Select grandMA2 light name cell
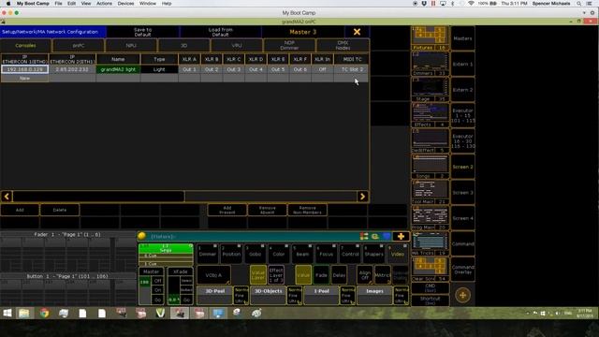This screenshot has width=599, height=337. (118, 69)
